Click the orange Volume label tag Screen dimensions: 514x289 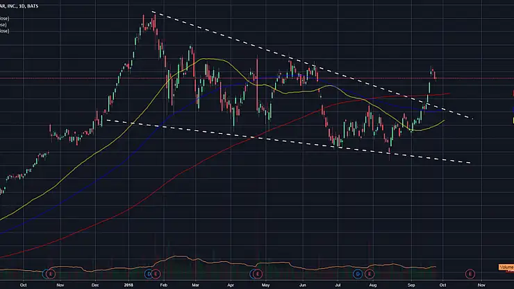pyautogui.click(x=506, y=268)
